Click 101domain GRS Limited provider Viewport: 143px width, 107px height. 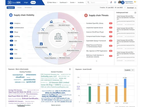pyautogui.click(x=59, y=82)
